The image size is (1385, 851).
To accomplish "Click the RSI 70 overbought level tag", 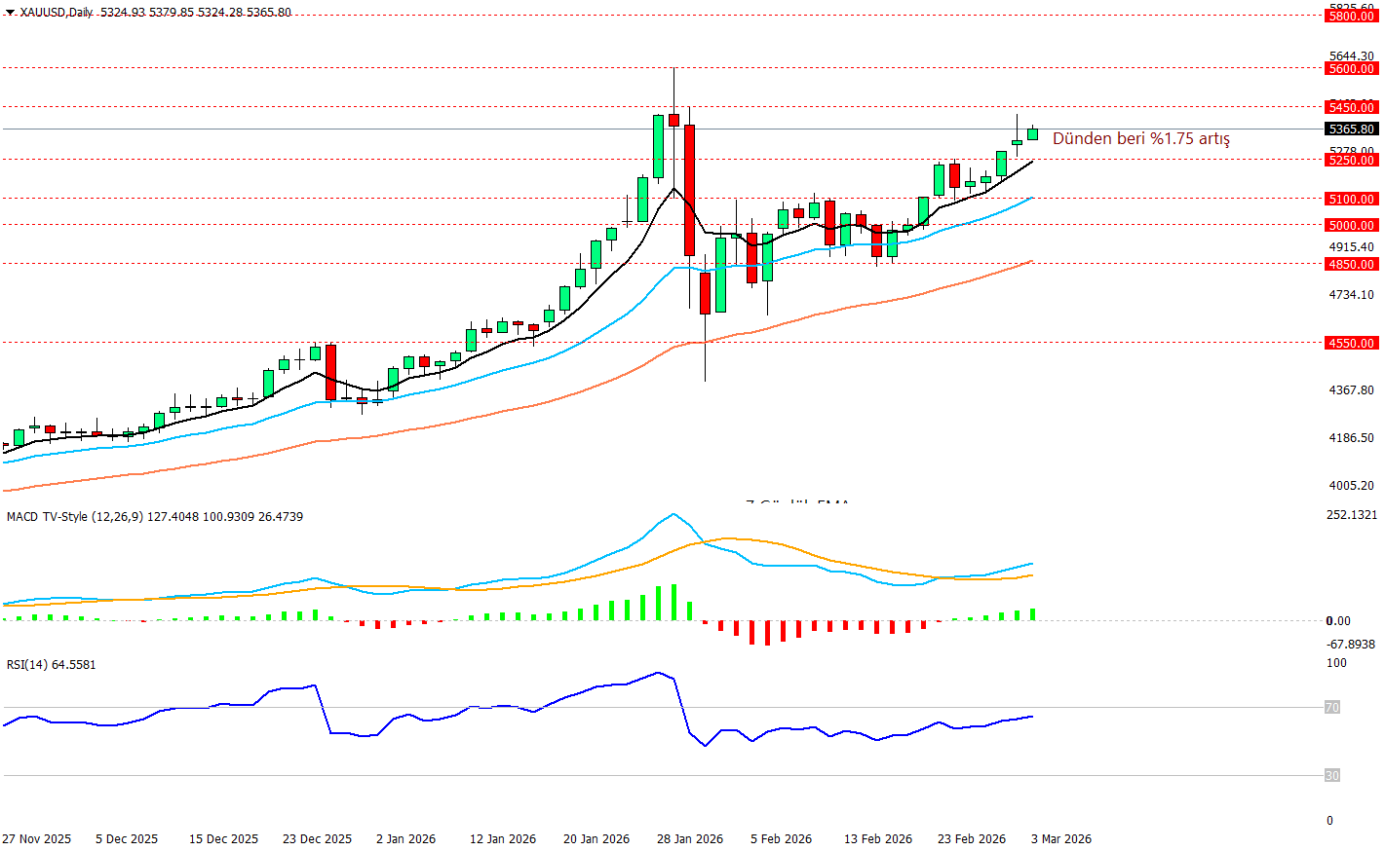I will (x=1331, y=708).
